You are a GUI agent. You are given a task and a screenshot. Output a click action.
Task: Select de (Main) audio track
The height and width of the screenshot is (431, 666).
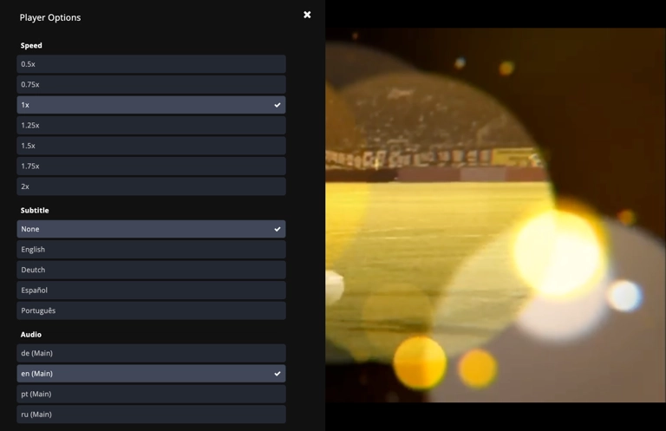[151, 353]
